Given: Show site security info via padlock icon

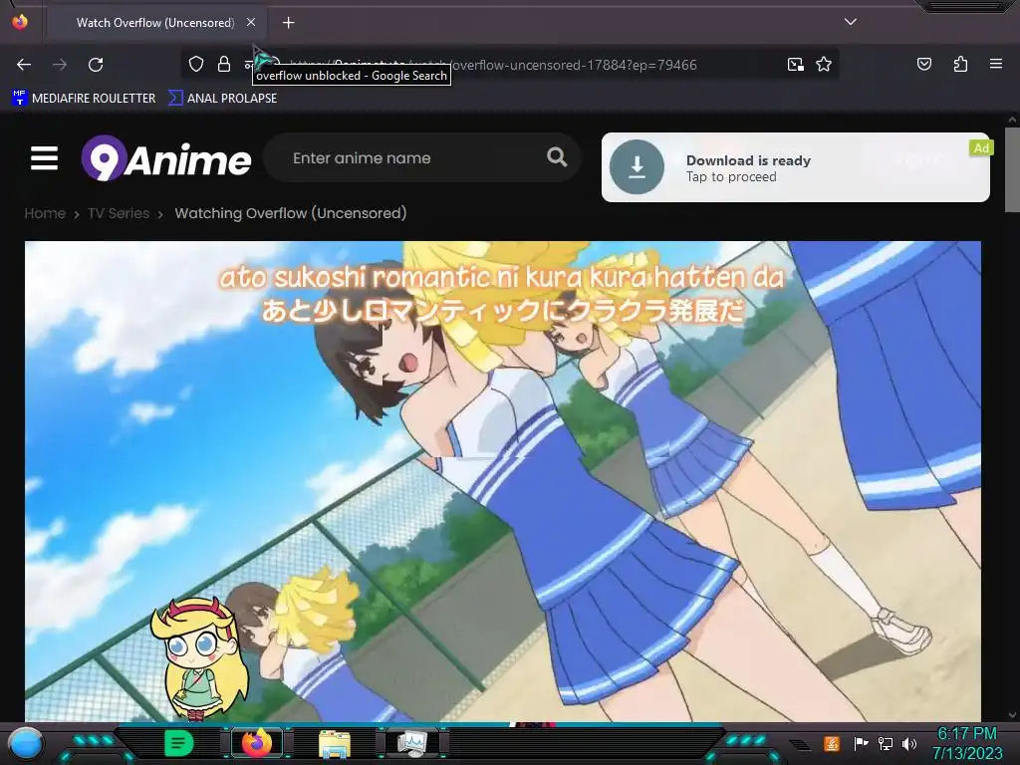Looking at the screenshot, I should click(224, 64).
